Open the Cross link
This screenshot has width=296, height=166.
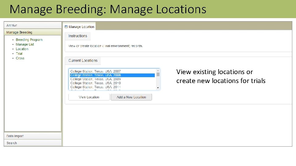click(20, 58)
